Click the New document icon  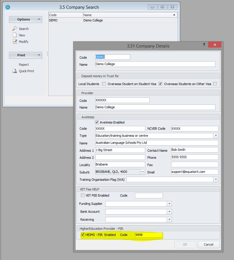coord(15,35)
